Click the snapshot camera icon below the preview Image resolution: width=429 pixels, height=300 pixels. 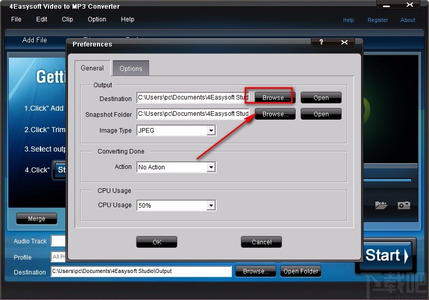click(x=404, y=206)
